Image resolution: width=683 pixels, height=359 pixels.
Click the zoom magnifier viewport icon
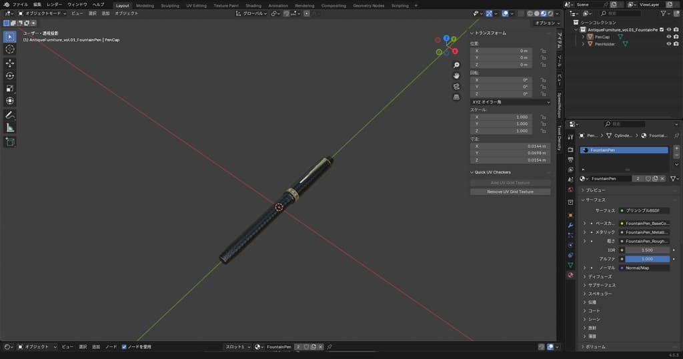[456, 65]
